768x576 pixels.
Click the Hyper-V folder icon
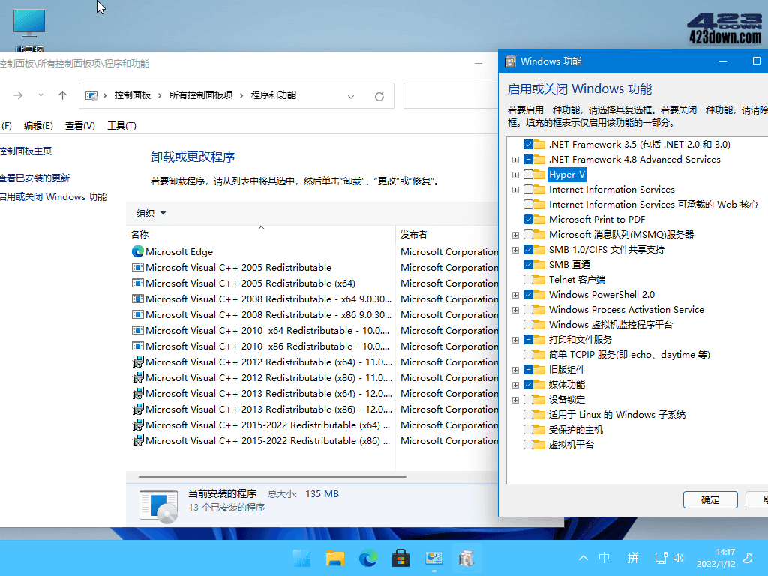(539, 174)
